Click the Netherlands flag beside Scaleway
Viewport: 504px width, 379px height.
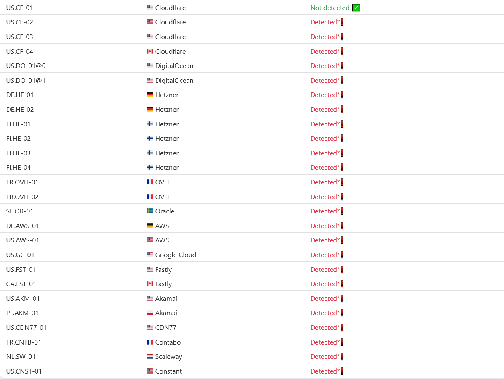150,357
